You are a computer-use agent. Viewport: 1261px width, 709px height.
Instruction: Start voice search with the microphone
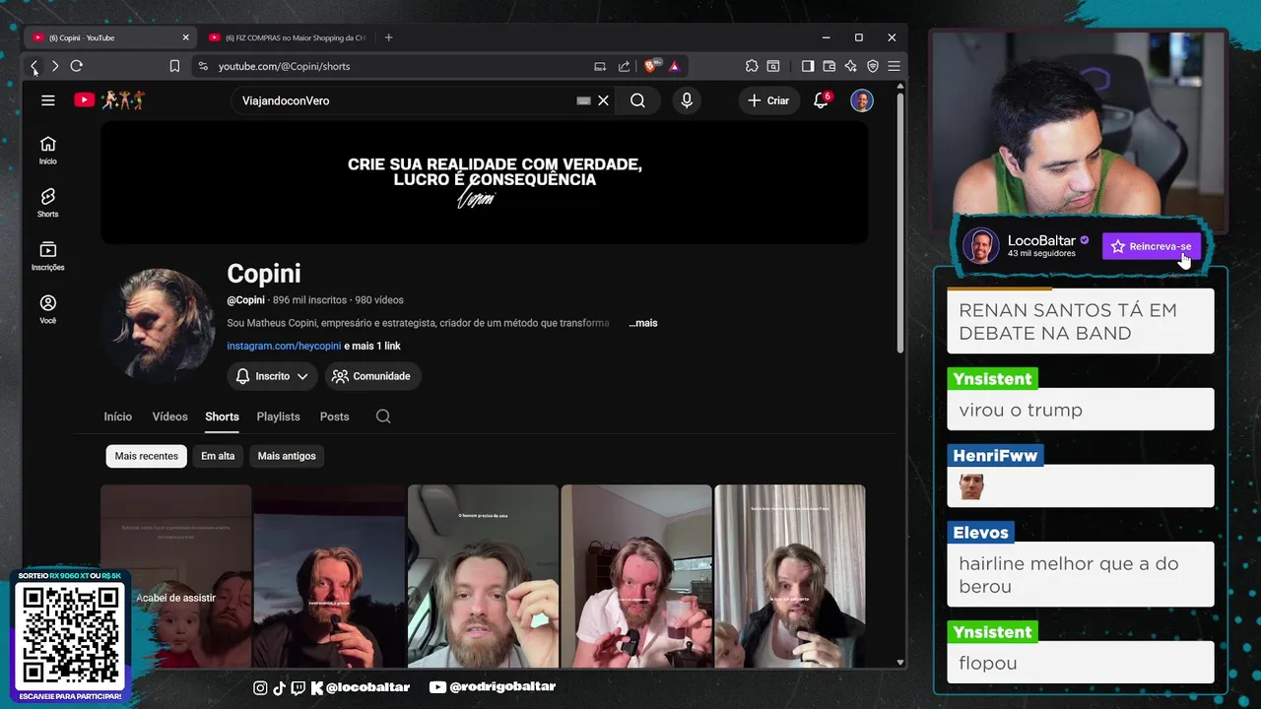point(687,100)
